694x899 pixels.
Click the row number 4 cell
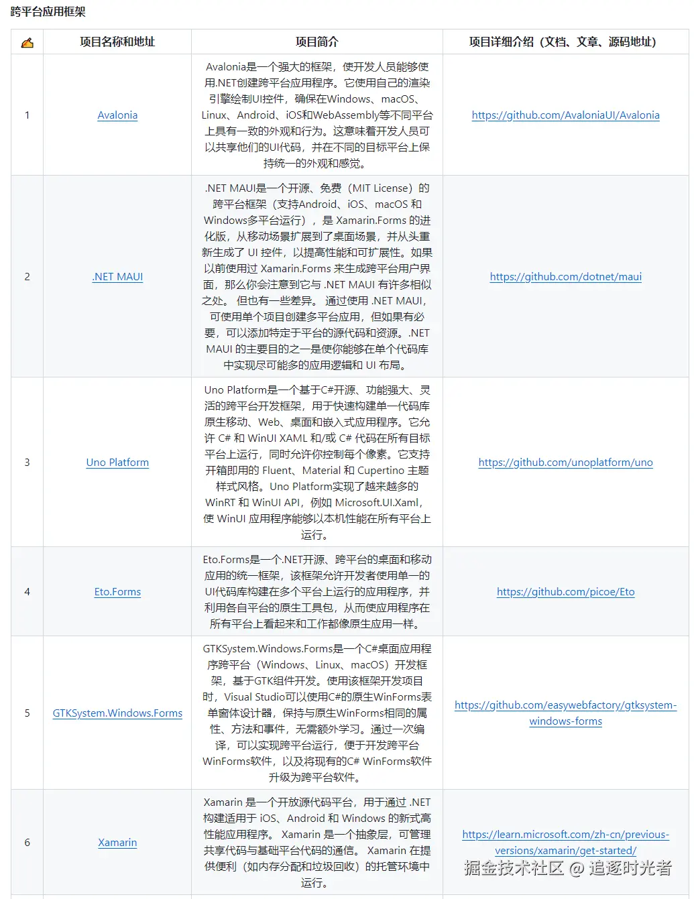pos(27,592)
